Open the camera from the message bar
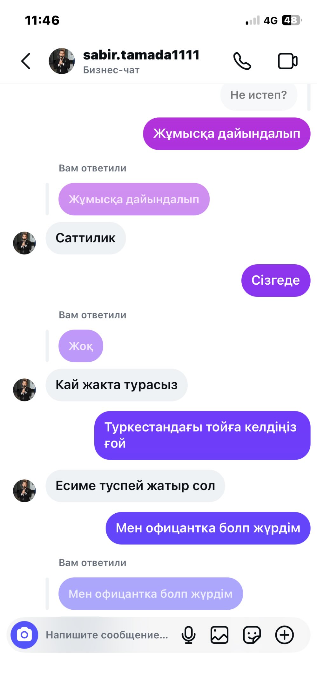Image resolution: width=317 pixels, height=687 pixels. click(x=24, y=635)
